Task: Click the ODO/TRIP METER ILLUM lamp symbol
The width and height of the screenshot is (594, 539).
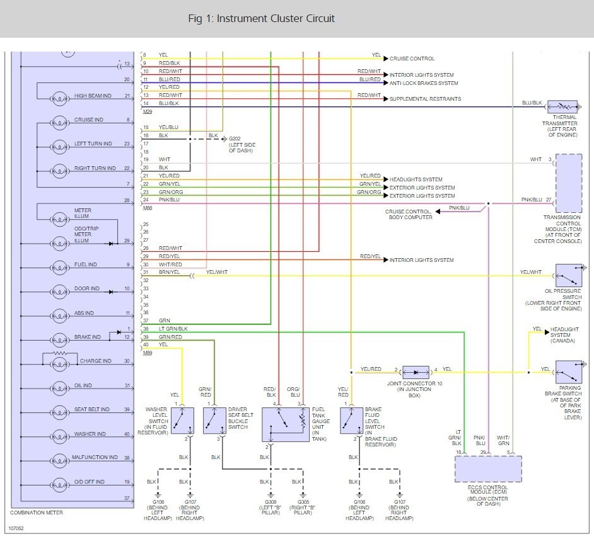Action: [x=59, y=244]
